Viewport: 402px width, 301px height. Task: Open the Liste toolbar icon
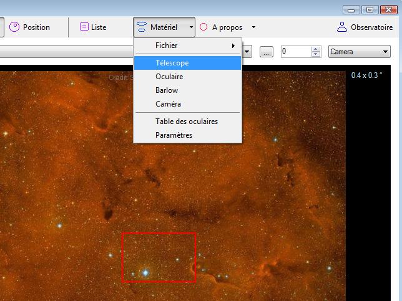(84, 27)
